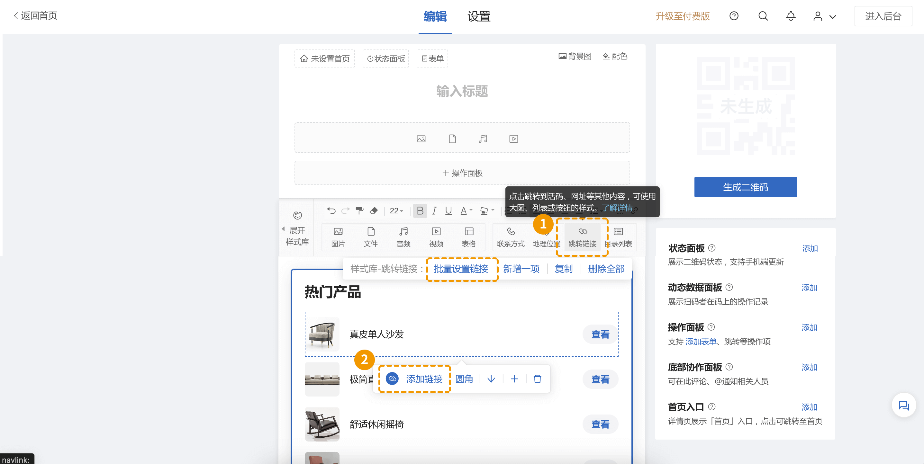Toggle italic formatting in the editor
Viewport: 924px width, 464px height.
click(x=434, y=211)
